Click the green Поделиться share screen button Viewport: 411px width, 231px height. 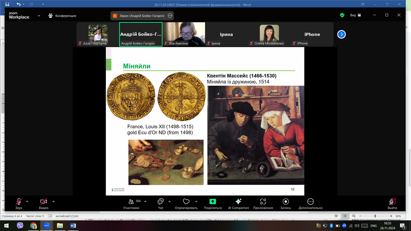tap(213, 202)
